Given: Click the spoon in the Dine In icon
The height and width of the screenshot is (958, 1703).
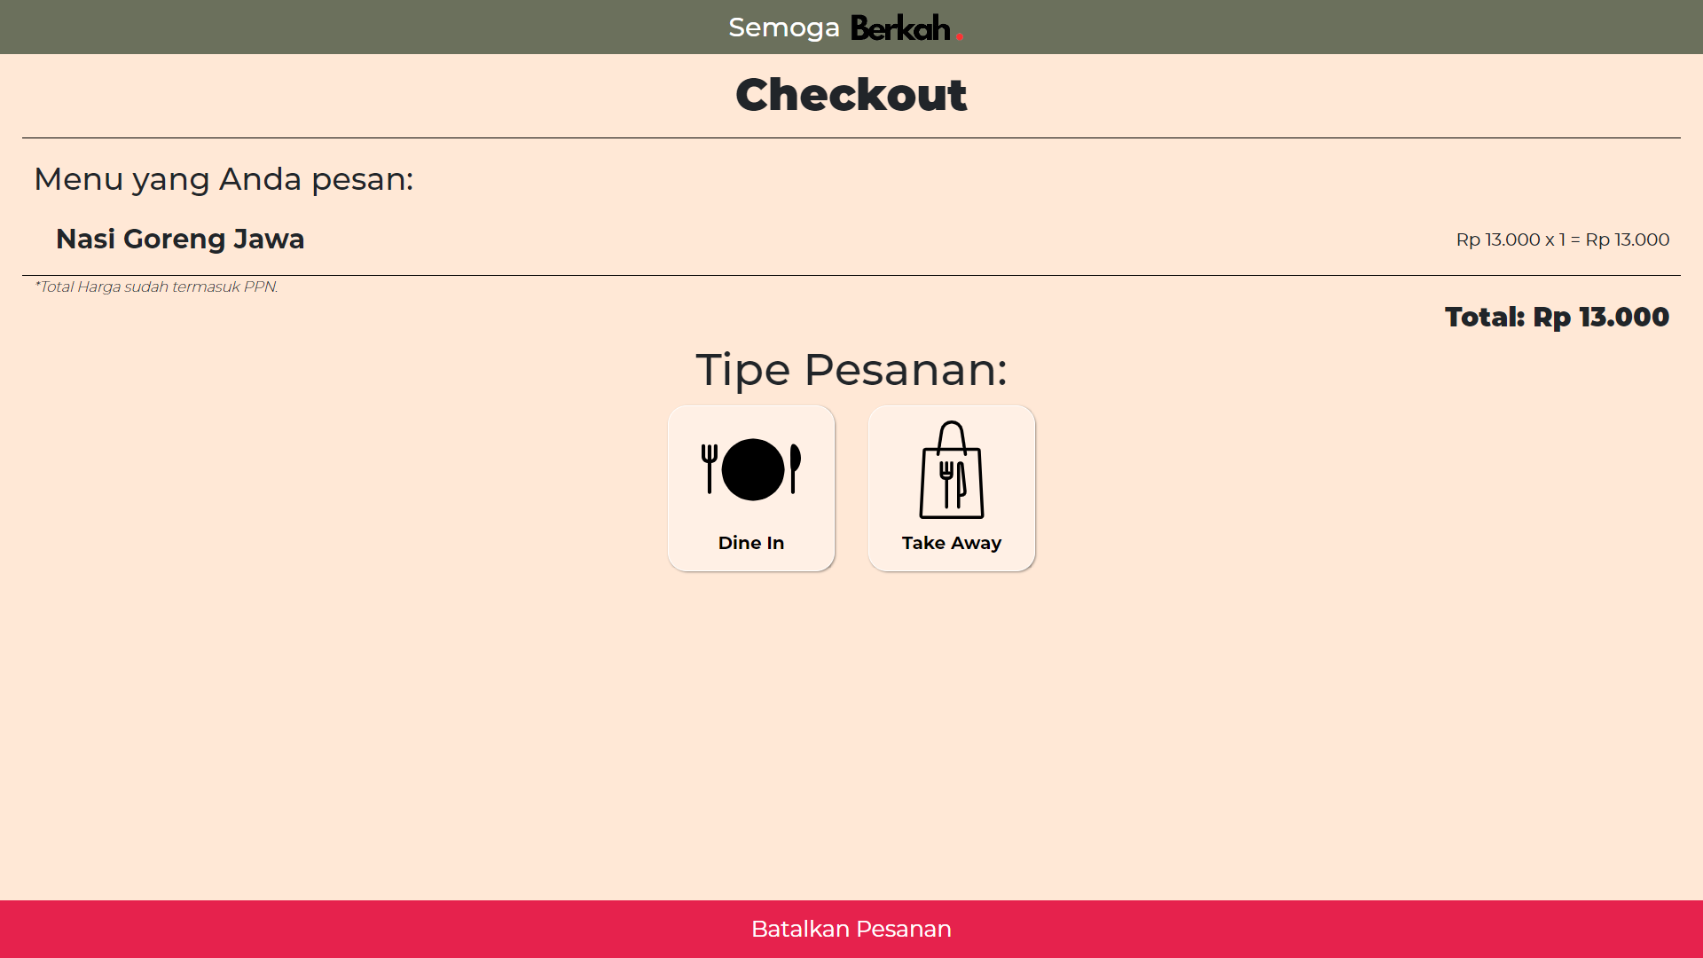Looking at the screenshot, I should [795, 468].
